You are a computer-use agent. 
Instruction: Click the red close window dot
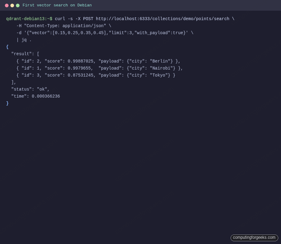[x=7, y=5]
